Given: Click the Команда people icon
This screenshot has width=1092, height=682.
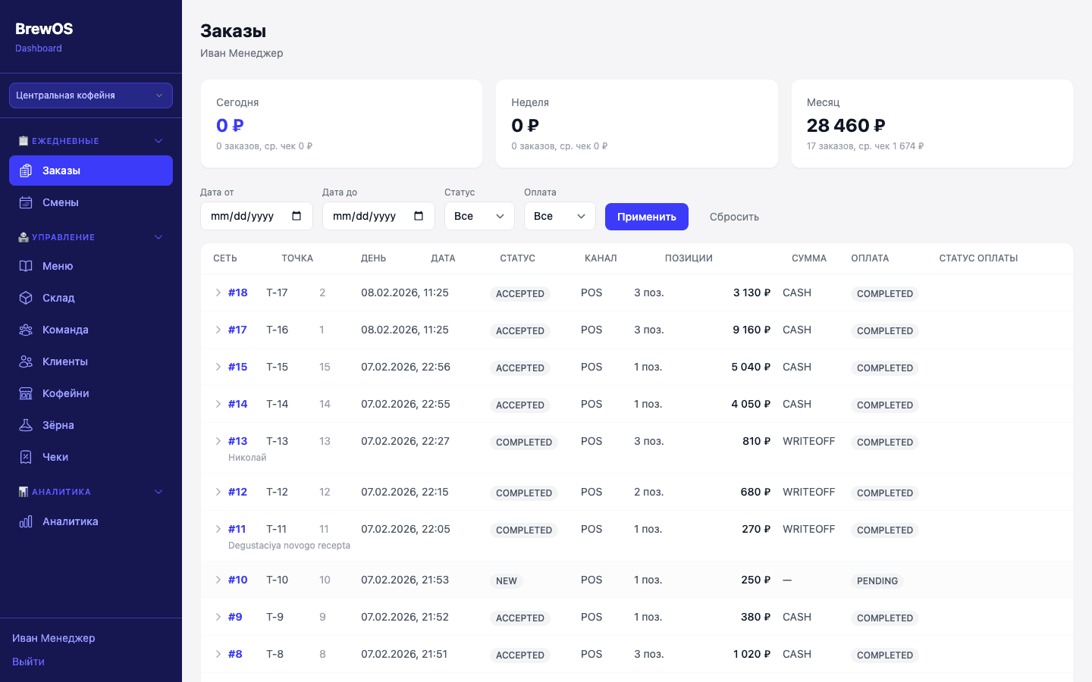Looking at the screenshot, I should pyautogui.click(x=26, y=330).
